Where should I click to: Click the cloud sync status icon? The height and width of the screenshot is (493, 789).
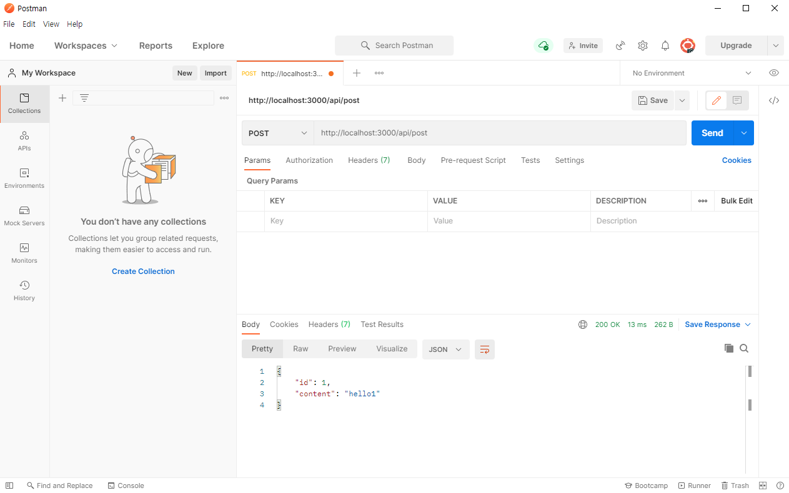543,46
